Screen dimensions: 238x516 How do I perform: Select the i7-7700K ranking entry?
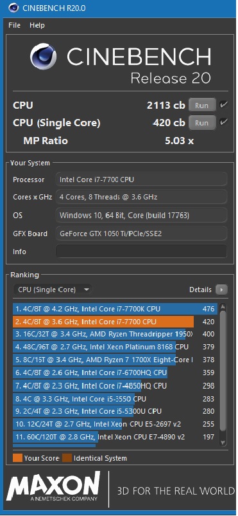tap(115, 309)
